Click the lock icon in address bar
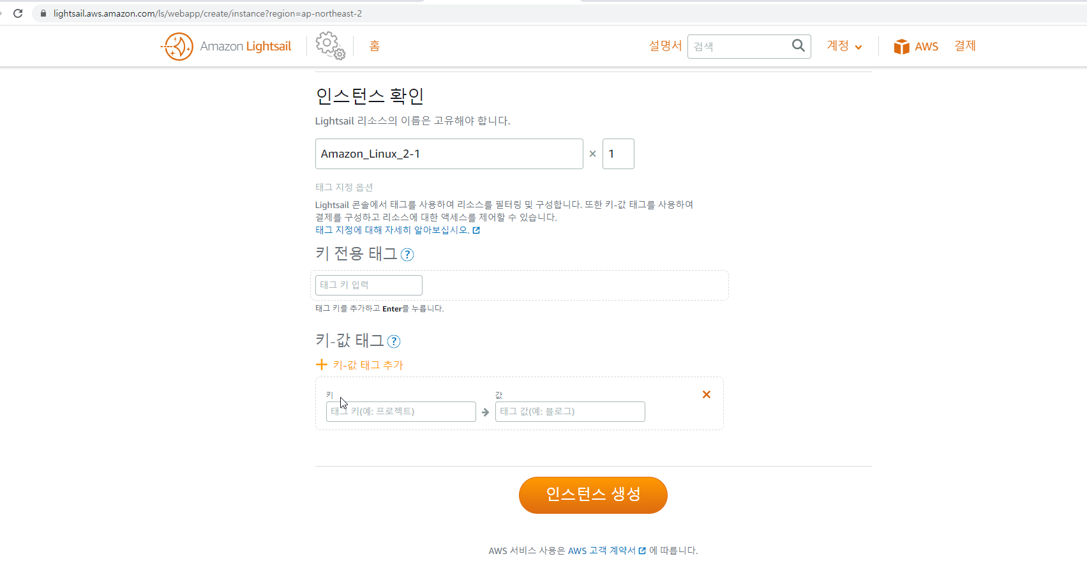Screen dimensions: 1087x584 coord(43,13)
